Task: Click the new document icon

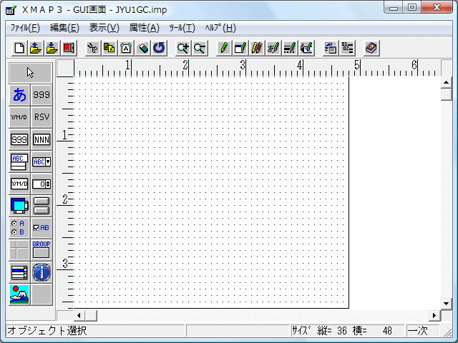Action: [19, 48]
